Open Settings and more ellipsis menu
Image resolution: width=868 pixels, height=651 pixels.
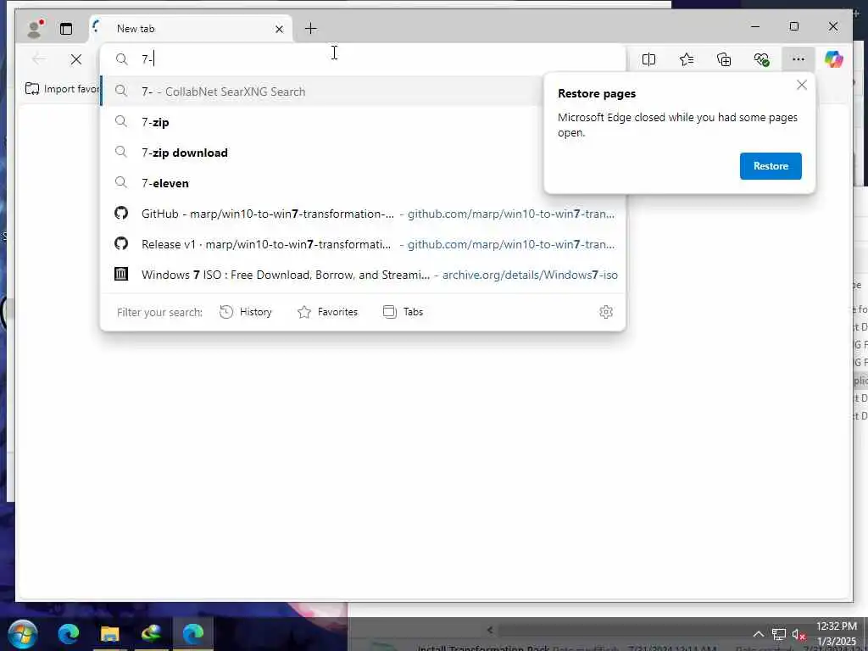pos(798,59)
